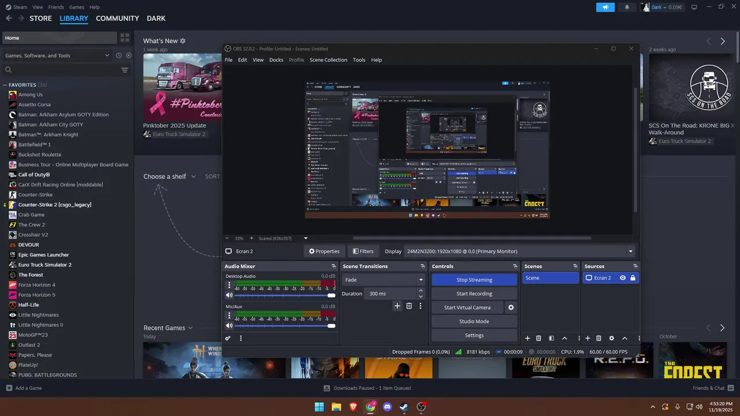
Task: Float the Audio Mixer dock
Action: (x=334, y=266)
